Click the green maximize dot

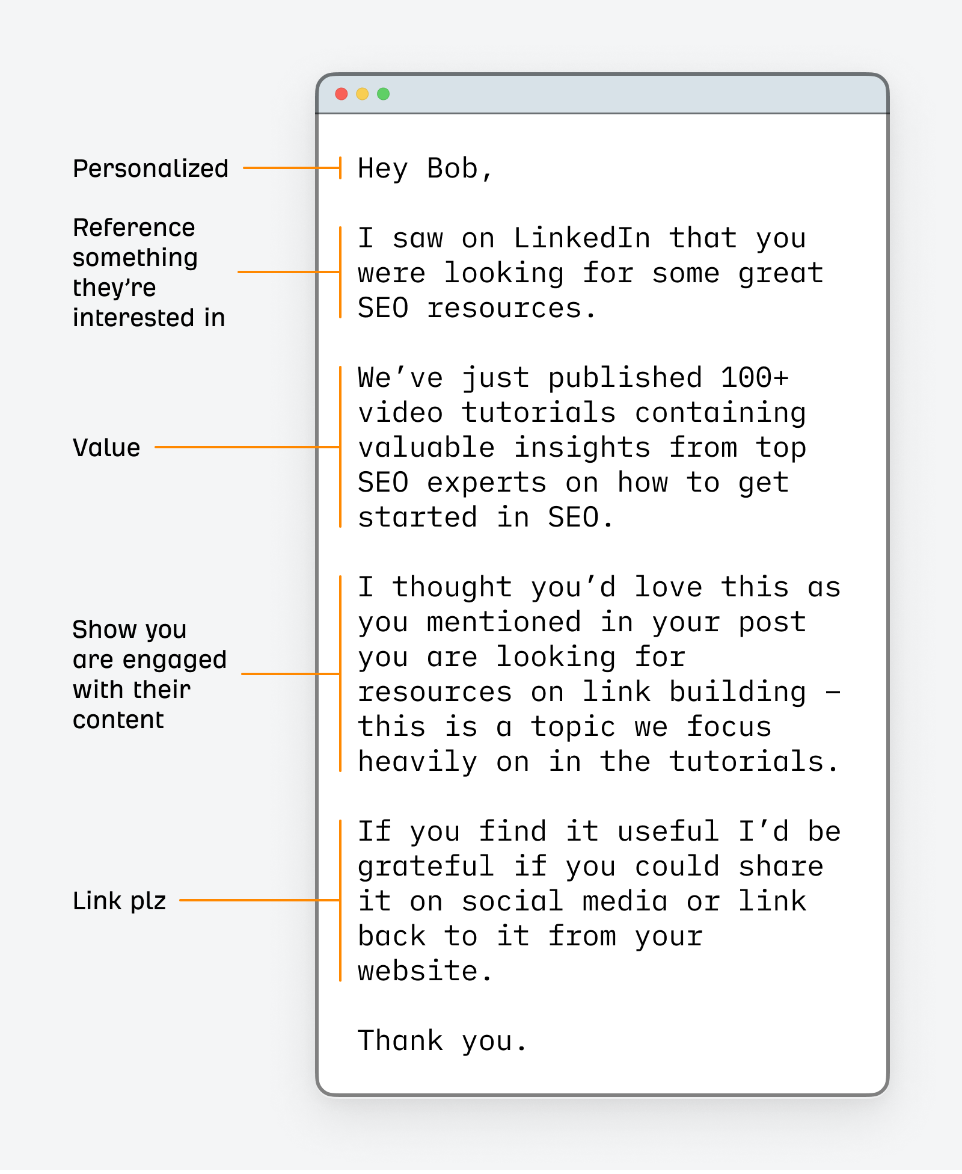[x=384, y=94]
